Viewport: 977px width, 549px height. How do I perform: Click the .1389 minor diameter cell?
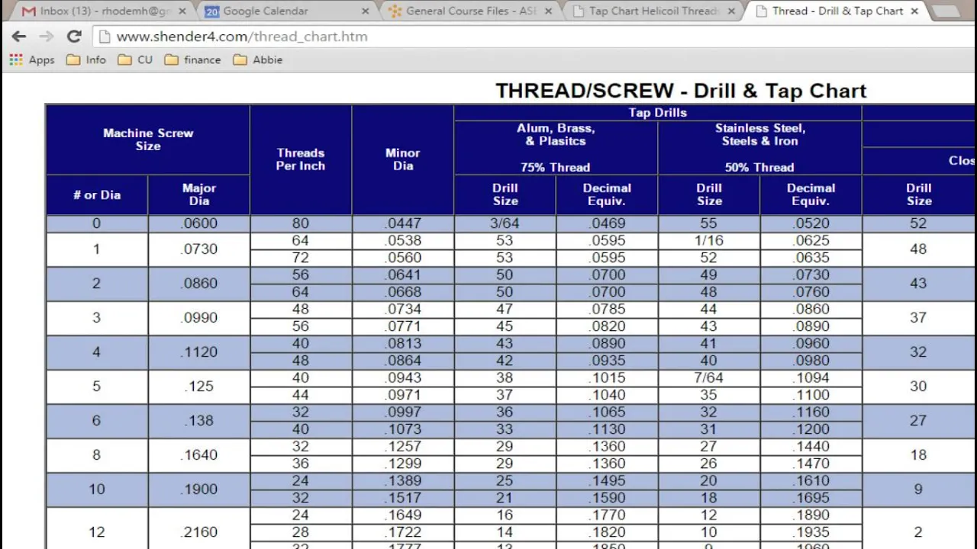[403, 481]
